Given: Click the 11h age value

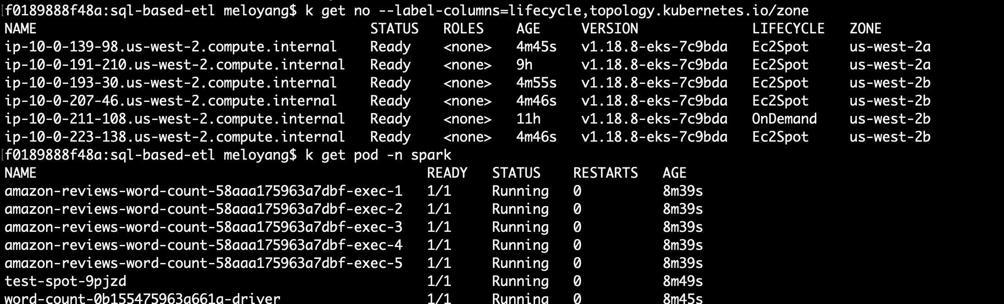Looking at the screenshot, I should [x=528, y=119].
